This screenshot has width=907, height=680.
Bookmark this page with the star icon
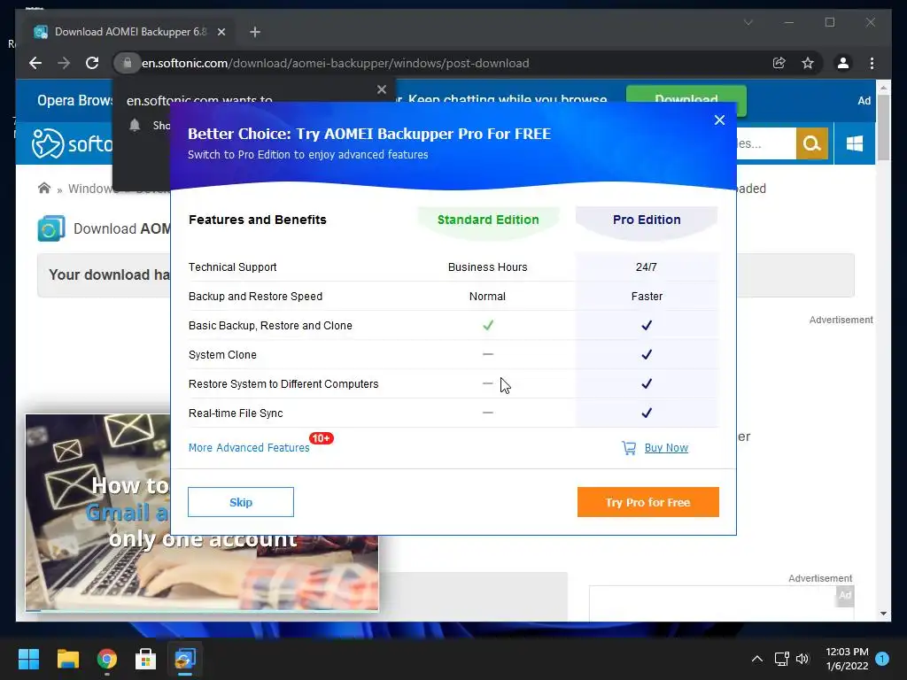coord(808,63)
